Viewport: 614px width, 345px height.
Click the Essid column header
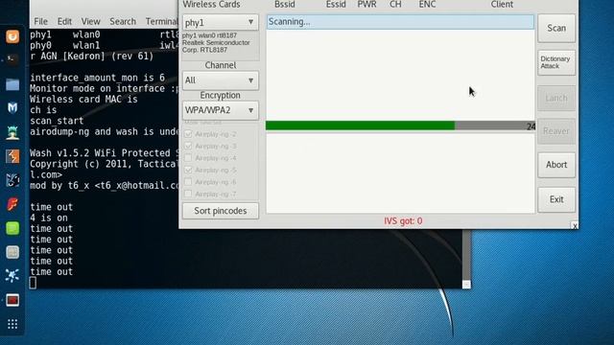point(336,4)
